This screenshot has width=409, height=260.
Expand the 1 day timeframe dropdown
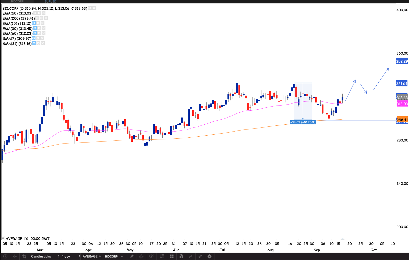point(70,256)
